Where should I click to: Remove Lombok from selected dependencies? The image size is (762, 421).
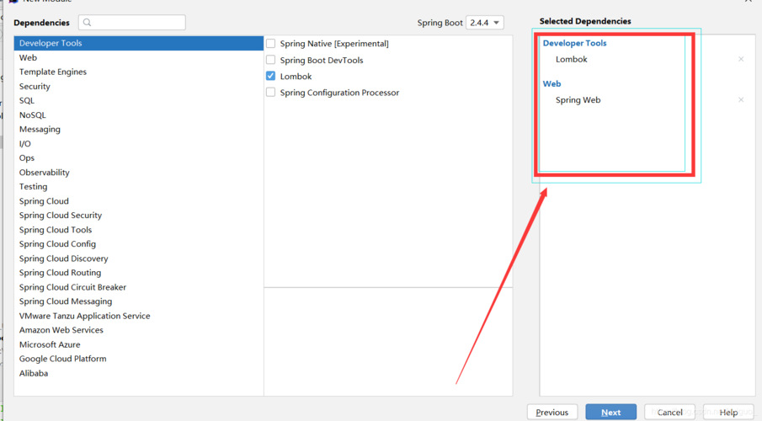pos(741,59)
